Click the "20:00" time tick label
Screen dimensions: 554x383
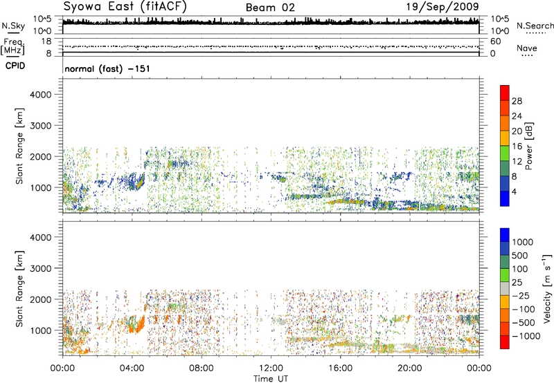click(409, 368)
